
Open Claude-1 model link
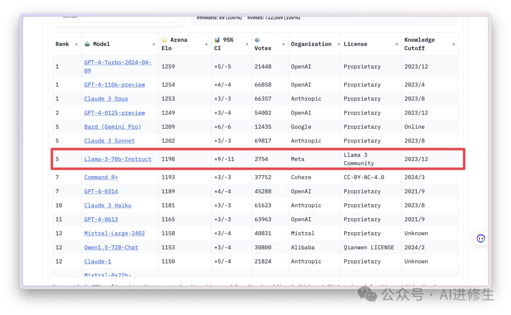point(97,261)
